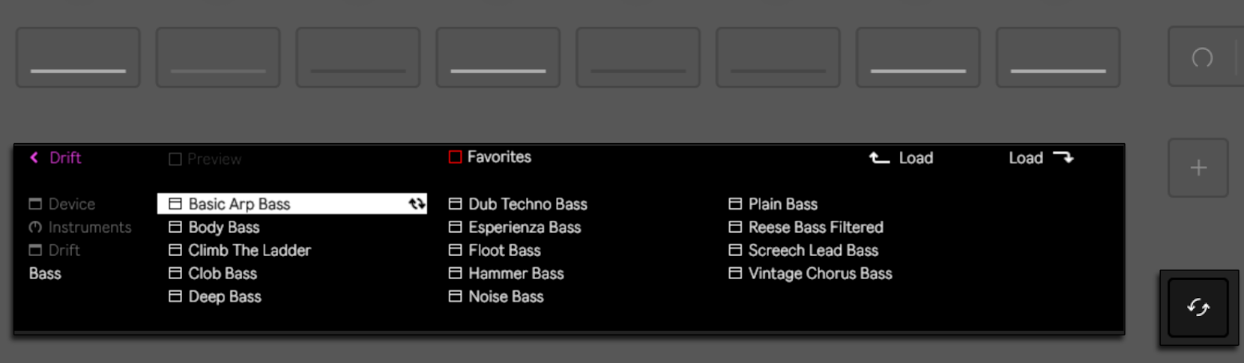Select the Dub Techno Bass preset
Image resolution: width=1244 pixels, height=363 pixels.
click(x=527, y=204)
